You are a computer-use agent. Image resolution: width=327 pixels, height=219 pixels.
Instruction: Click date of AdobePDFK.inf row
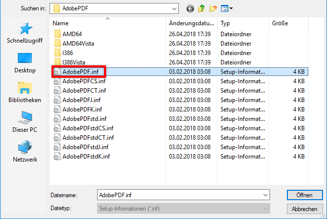(190, 109)
